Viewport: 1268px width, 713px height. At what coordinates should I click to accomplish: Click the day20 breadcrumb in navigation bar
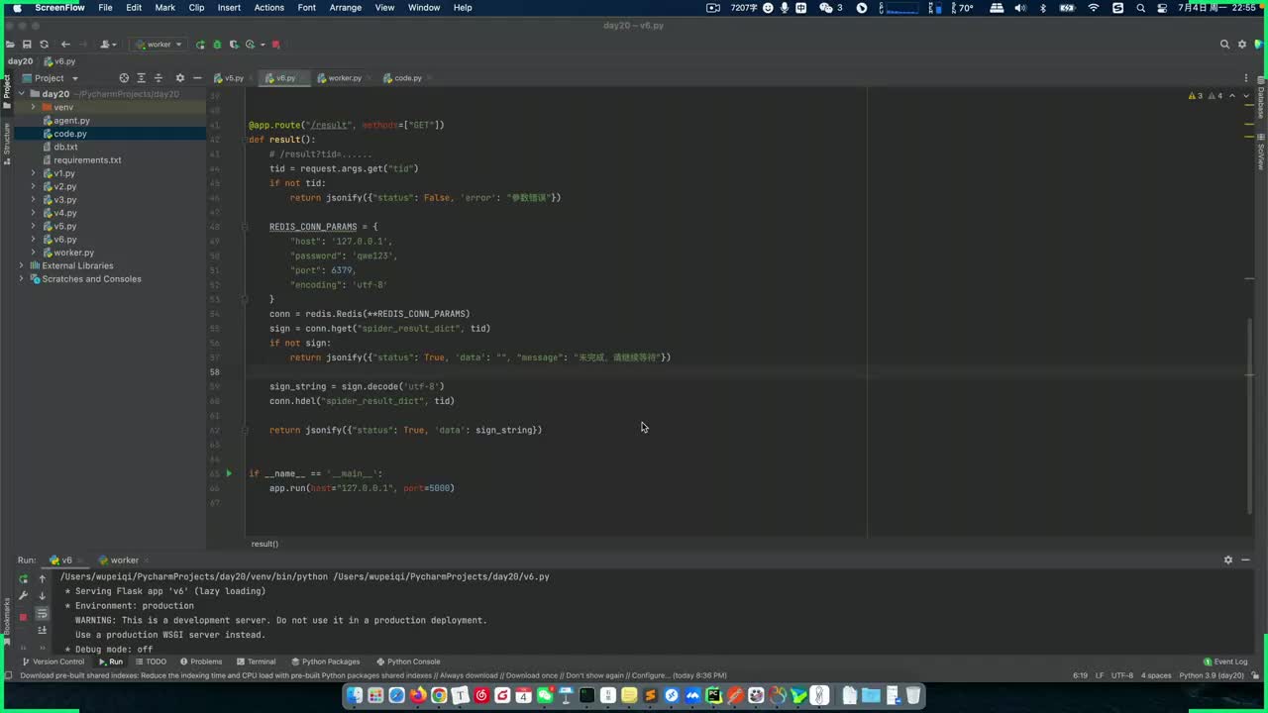(20, 61)
